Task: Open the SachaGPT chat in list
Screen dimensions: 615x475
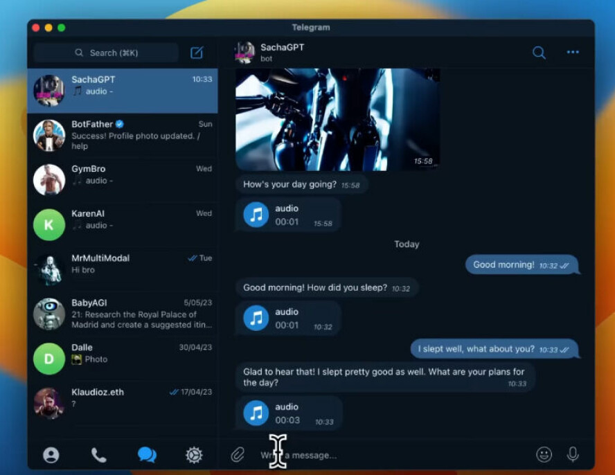Action: 123,91
